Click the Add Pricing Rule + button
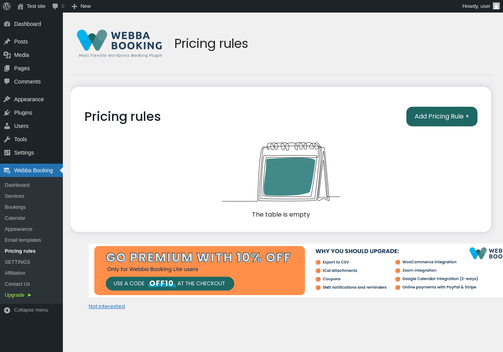This screenshot has width=503, height=352. point(442,117)
